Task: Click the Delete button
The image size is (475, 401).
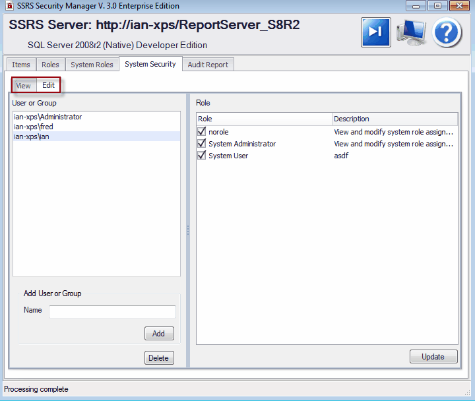Action: point(159,358)
